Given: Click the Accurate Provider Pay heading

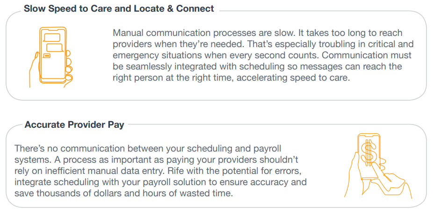Looking at the screenshot, I should click(x=74, y=125).
